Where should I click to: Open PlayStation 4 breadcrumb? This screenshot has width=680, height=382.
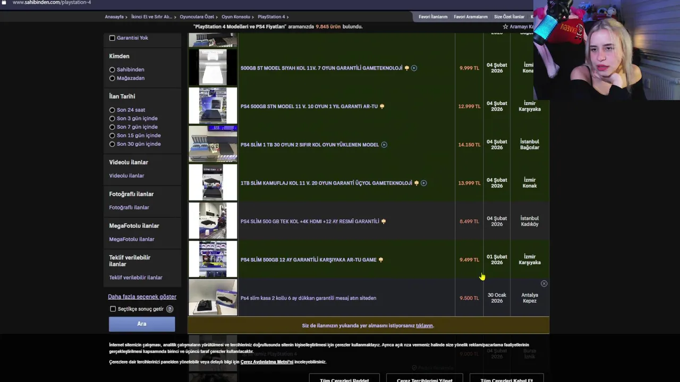coord(271,17)
